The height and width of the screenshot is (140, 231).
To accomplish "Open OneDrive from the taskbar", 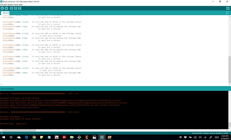I will point(19,137).
